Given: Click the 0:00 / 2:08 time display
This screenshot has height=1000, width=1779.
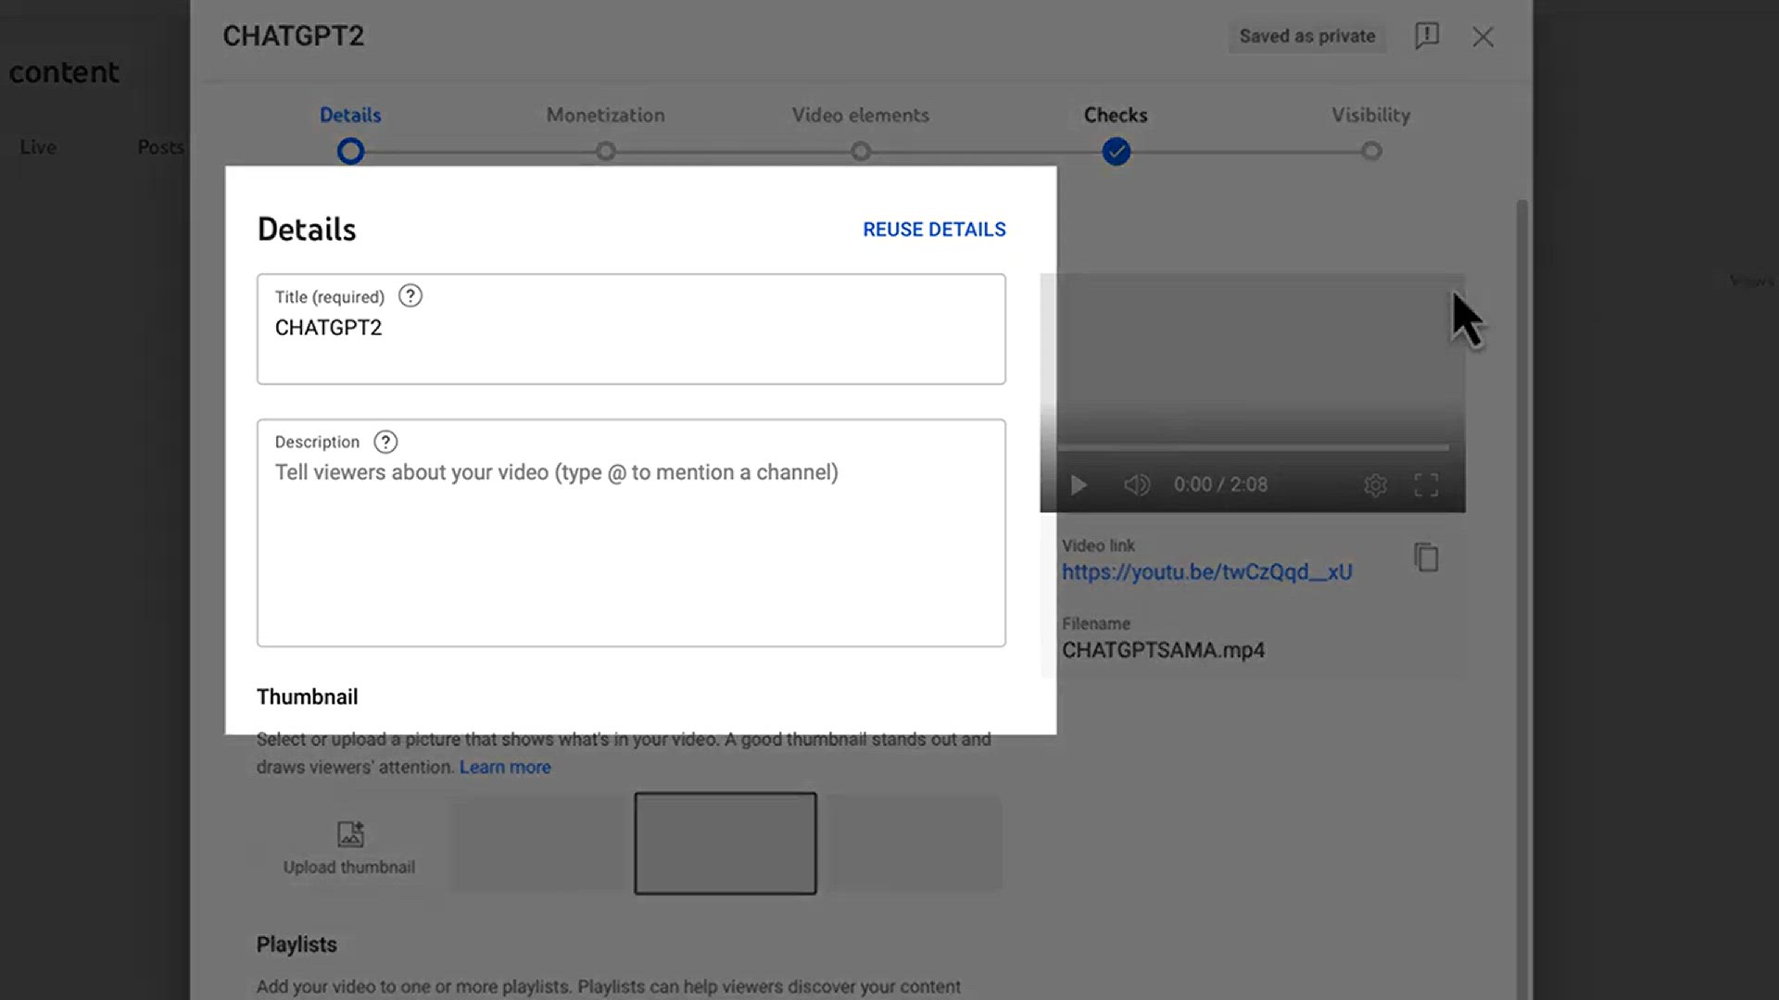Looking at the screenshot, I should coord(1220,484).
